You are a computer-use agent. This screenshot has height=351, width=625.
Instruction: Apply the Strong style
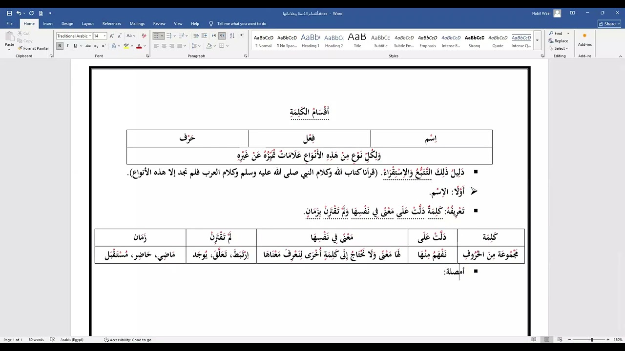coord(474,40)
